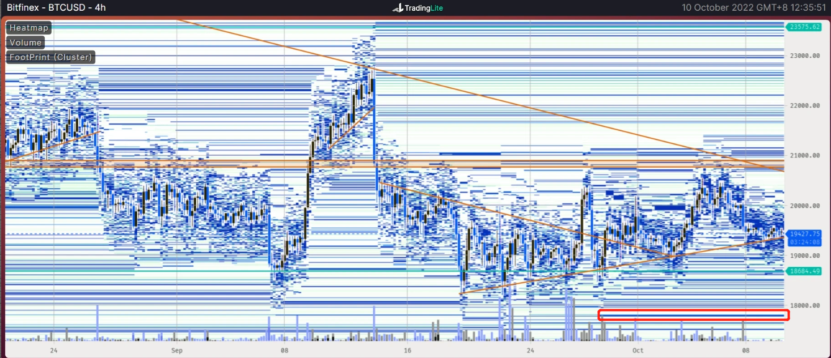Click the 20000.00 price axis label
The height and width of the screenshot is (358, 831).
coord(805,206)
